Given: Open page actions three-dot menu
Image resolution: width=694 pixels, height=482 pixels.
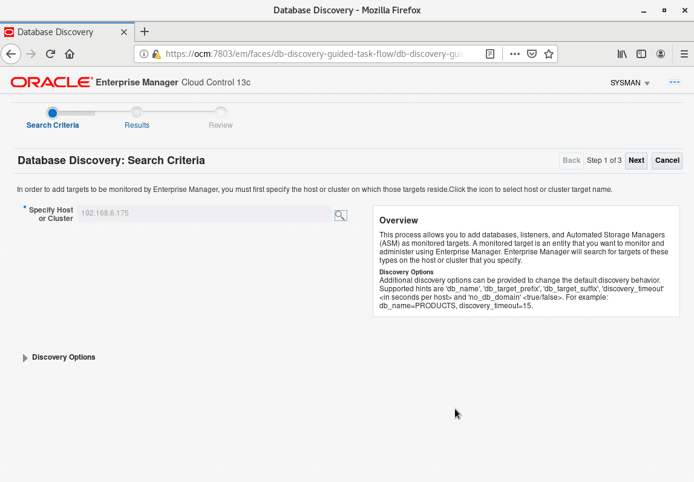Looking at the screenshot, I should [515, 54].
